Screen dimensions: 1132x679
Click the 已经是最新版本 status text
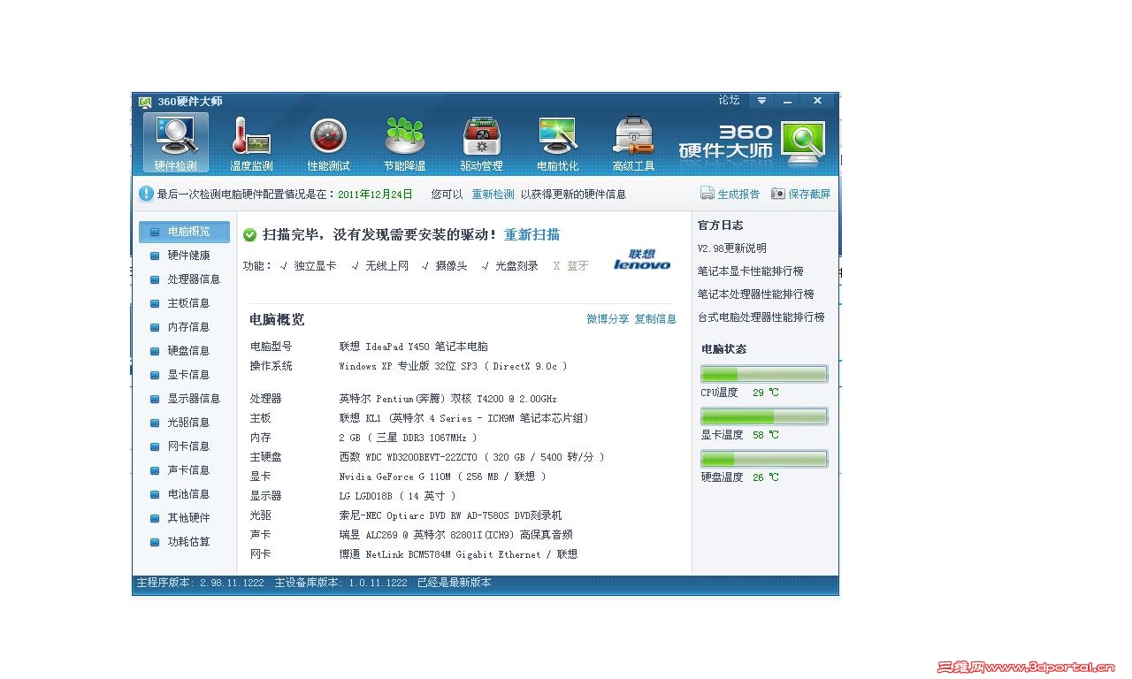coord(455,583)
